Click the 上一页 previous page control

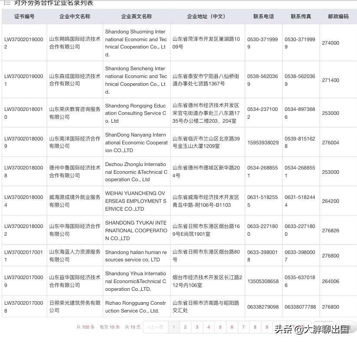154,327
